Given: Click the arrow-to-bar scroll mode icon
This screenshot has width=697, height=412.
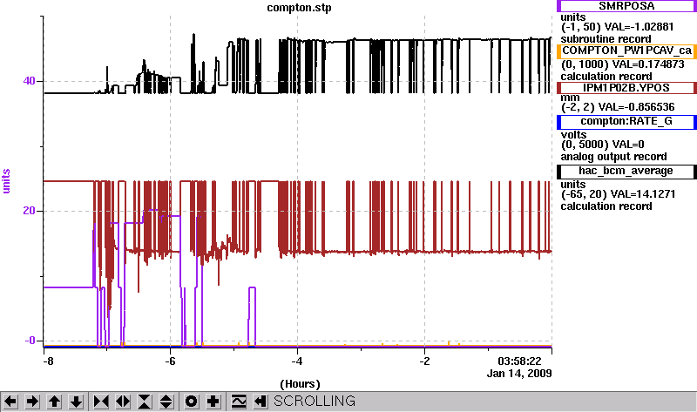Looking at the screenshot, I should pos(261,402).
